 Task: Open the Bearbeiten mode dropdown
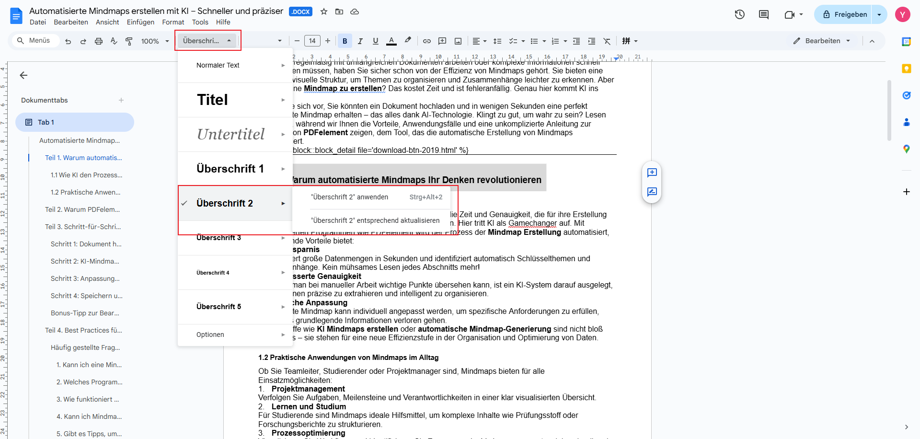(822, 41)
